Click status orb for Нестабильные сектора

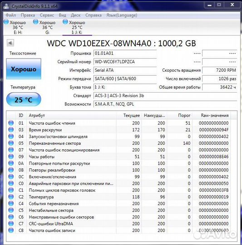point(11,211)
